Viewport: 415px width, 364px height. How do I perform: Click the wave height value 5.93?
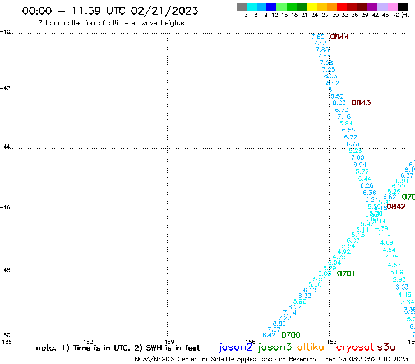[399, 279]
